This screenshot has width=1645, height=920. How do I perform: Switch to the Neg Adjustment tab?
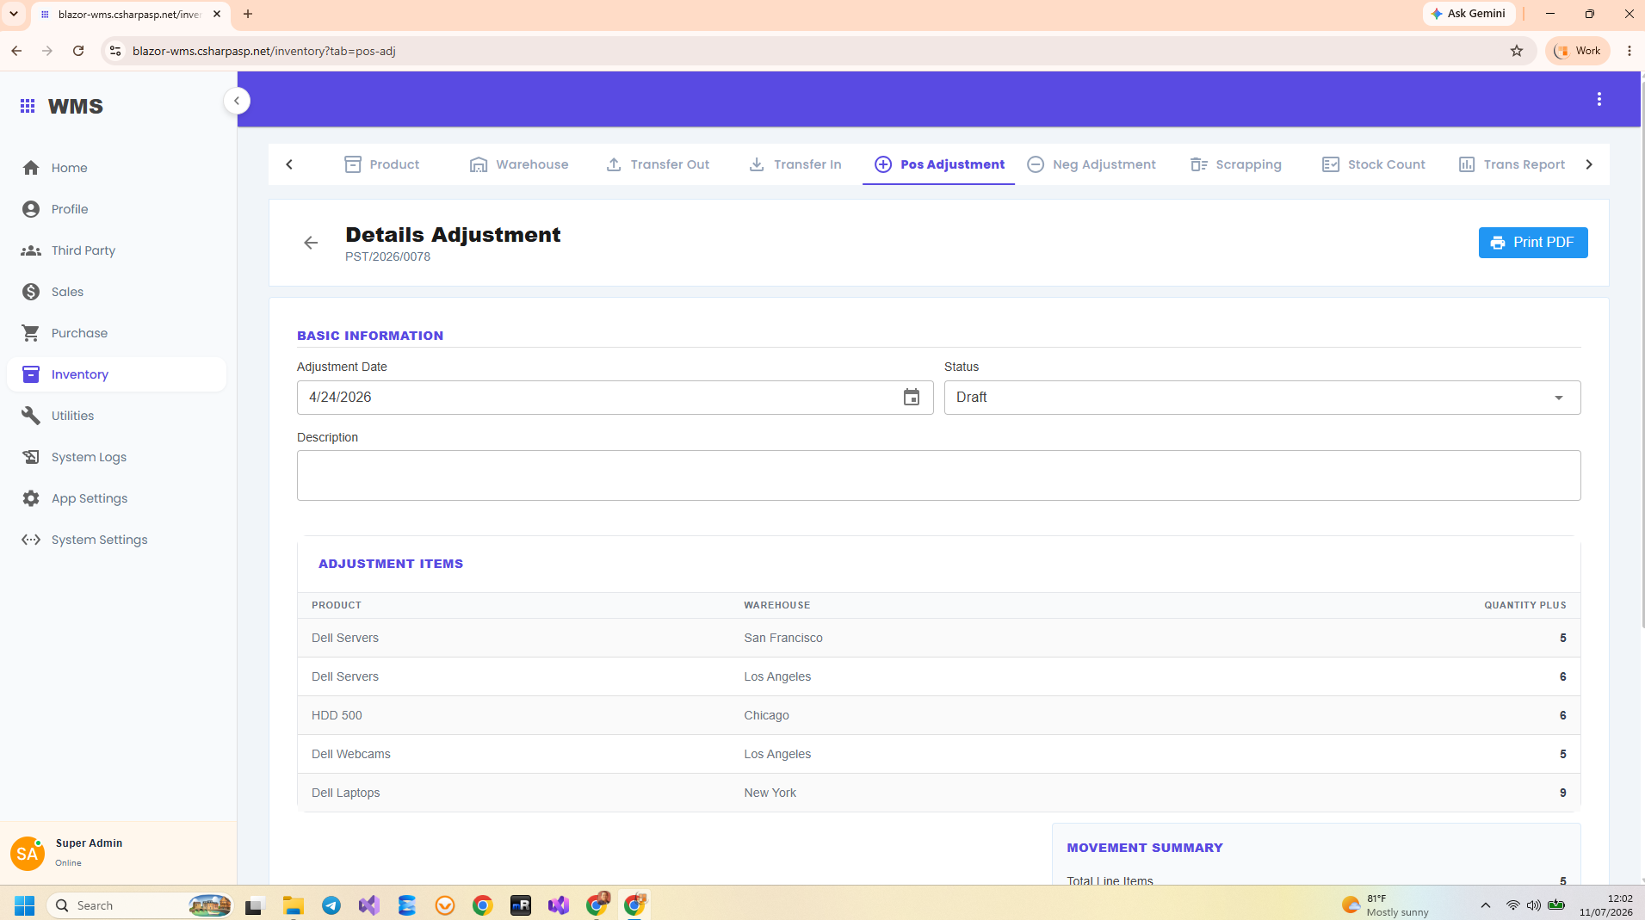point(1092,164)
